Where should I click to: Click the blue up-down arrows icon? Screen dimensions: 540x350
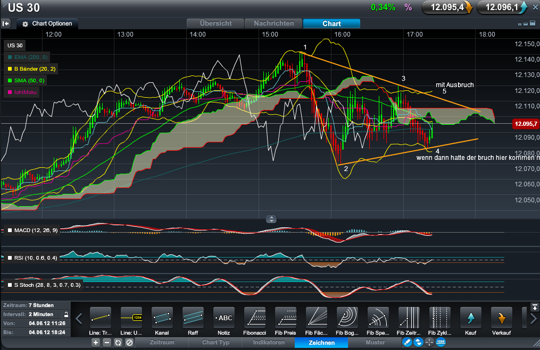418,342
